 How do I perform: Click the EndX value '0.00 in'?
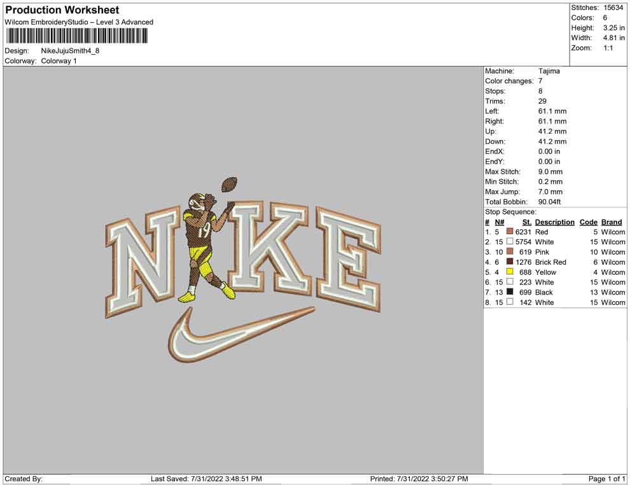[x=549, y=151]
